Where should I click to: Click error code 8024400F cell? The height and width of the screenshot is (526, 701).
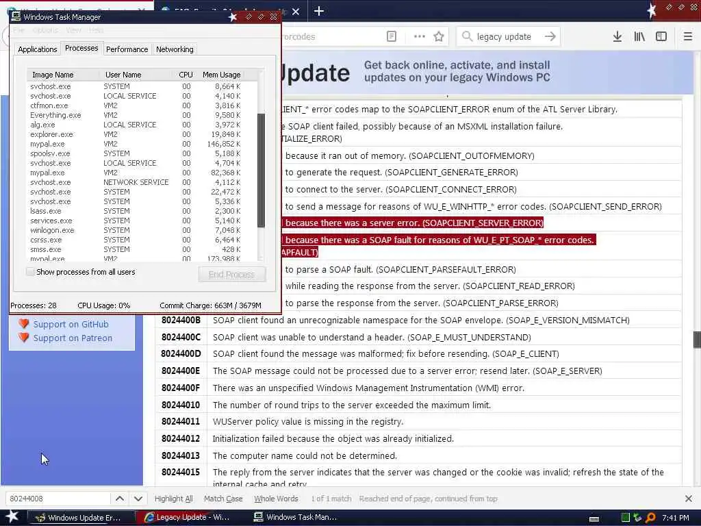[x=181, y=388]
